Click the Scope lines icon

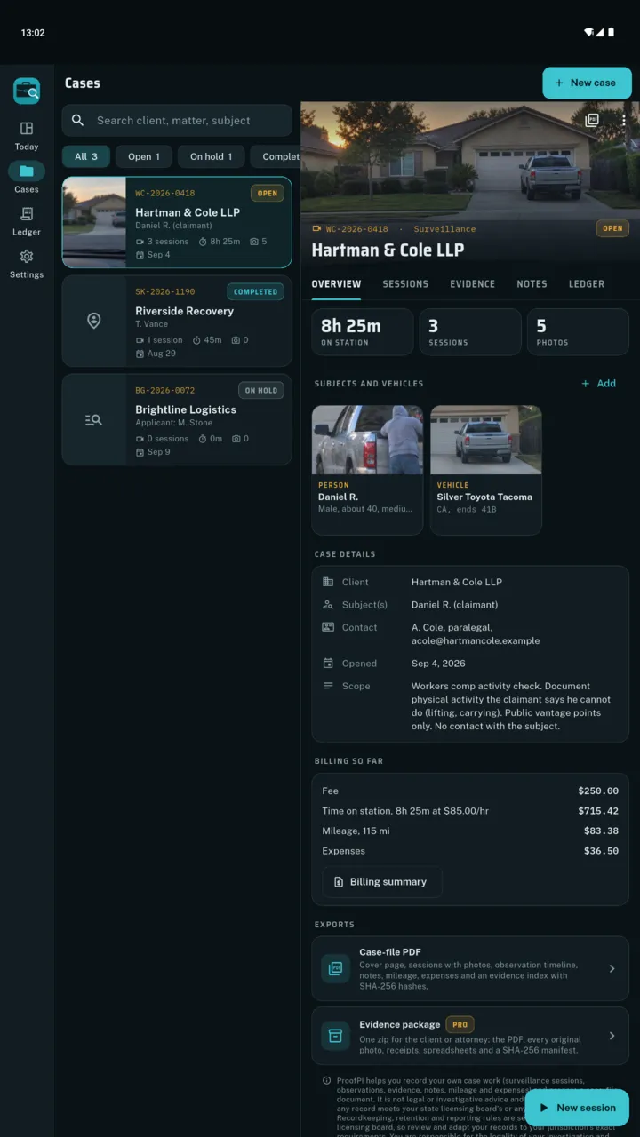tap(328, 686)
